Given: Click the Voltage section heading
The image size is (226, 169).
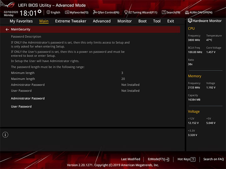Looking at the screenshot, I should coord(194,111).
